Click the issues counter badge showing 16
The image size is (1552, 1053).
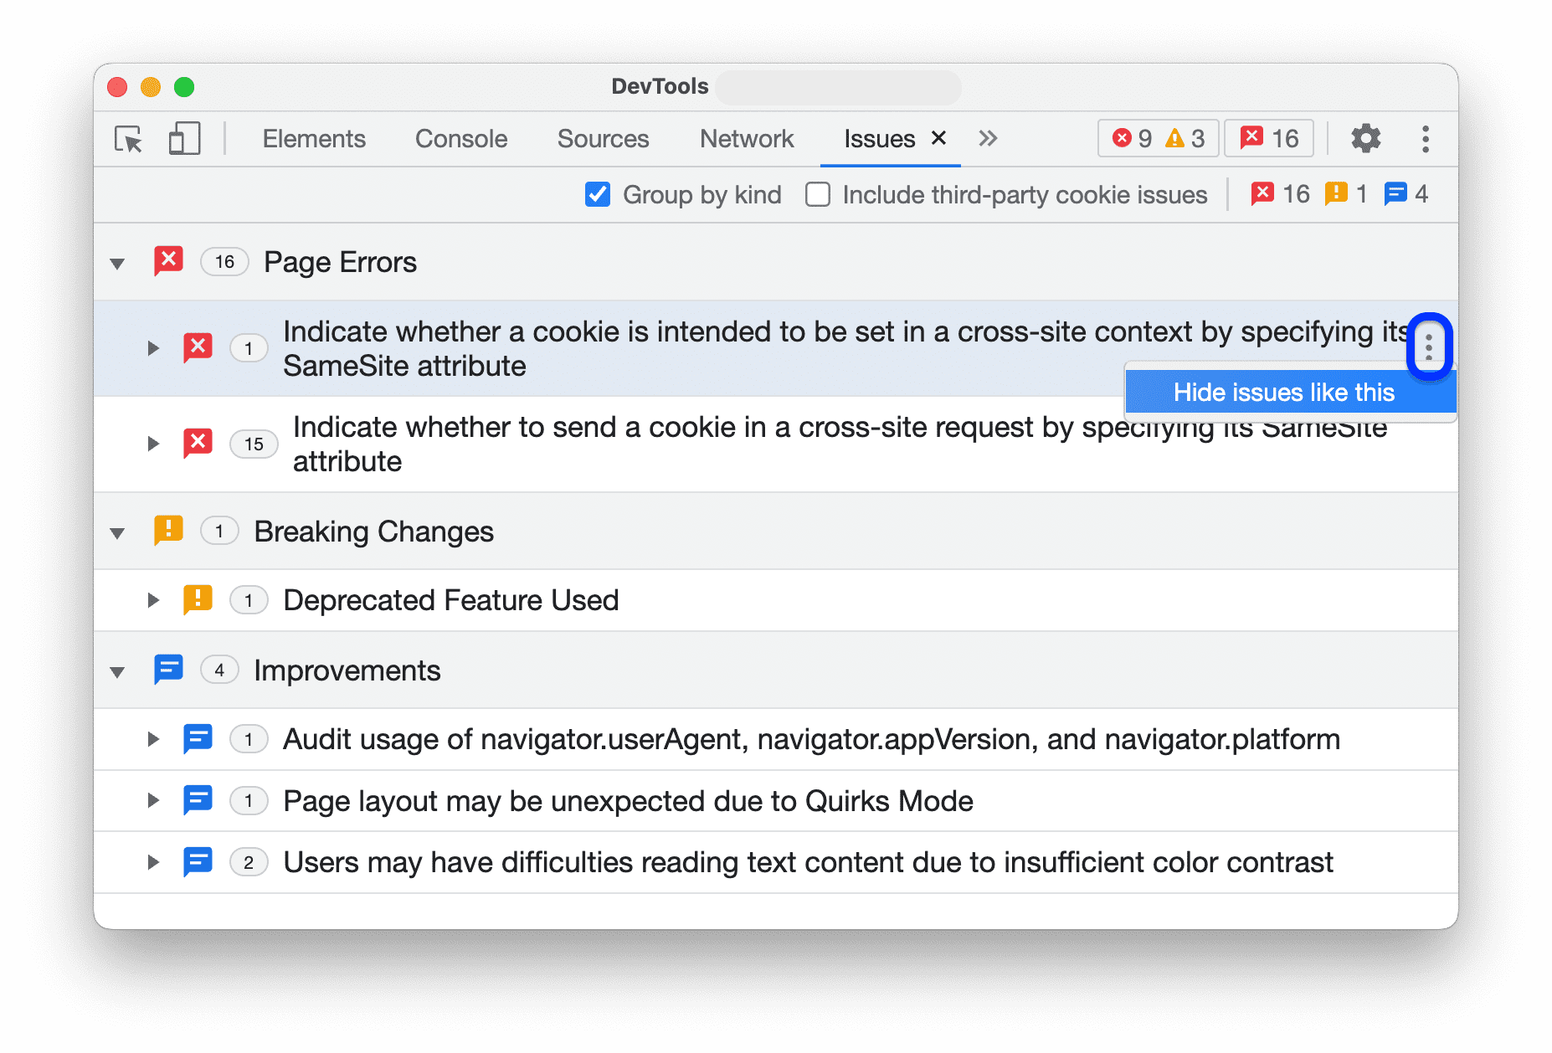point(1268,138)
